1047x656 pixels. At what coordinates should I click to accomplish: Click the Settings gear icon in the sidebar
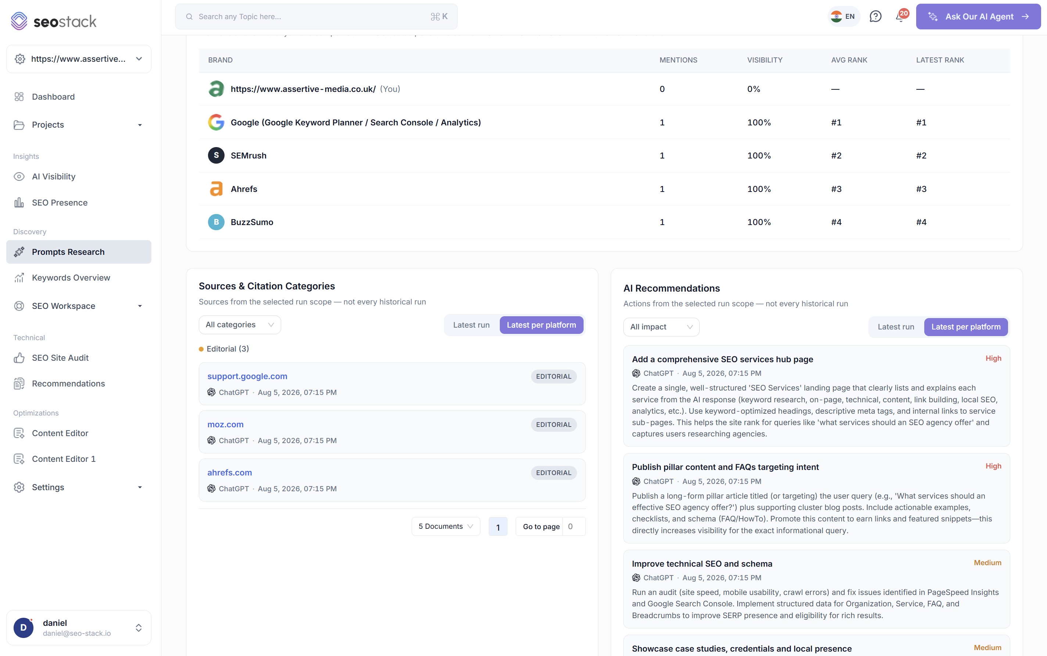[x=19, y=487]
